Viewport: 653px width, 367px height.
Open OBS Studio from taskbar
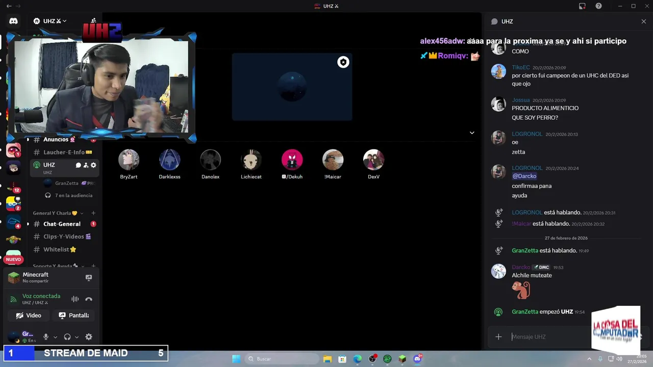coord(372,359)
